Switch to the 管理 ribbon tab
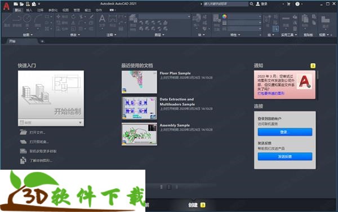This screenshot has height=212, width=338. pyautogui.click(x=77, y=10)
